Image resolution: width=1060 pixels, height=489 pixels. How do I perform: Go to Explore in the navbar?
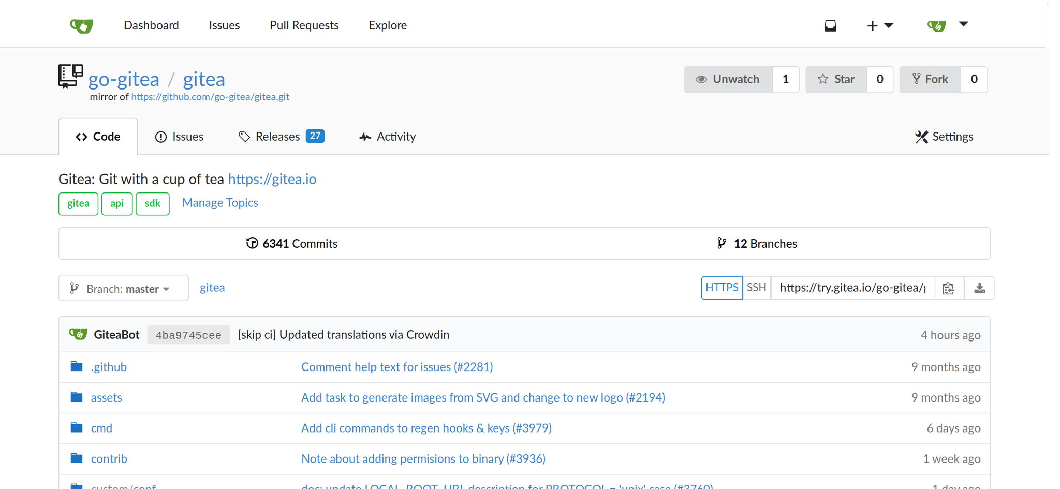pyautogui.click(x=387, y=25)
